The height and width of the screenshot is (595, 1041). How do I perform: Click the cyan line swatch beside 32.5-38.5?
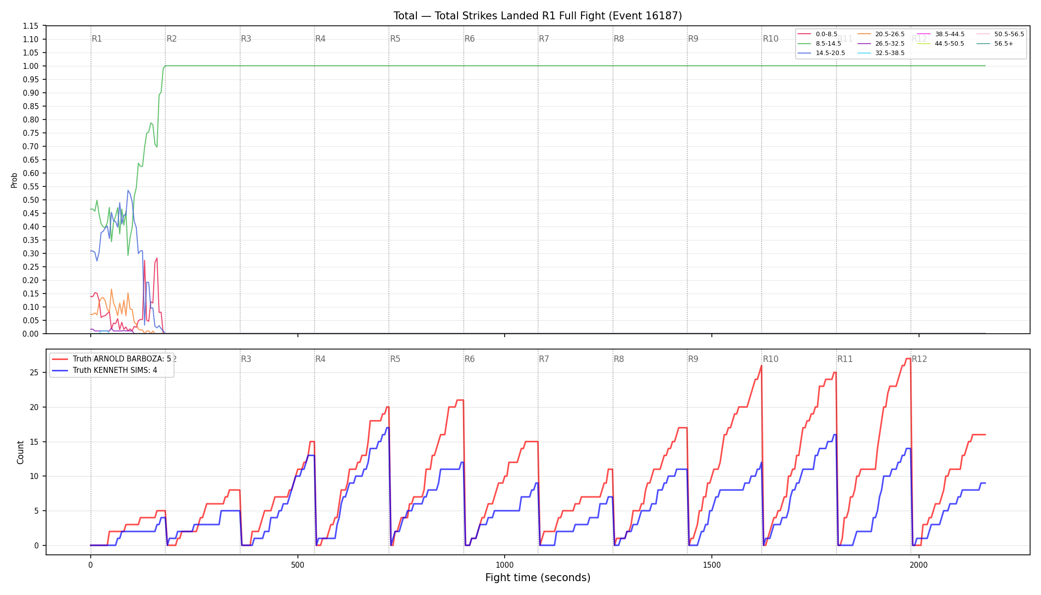pyautogui.click(x=864, y=53)
